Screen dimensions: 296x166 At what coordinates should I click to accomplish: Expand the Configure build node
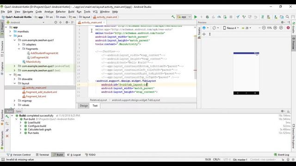20,126
